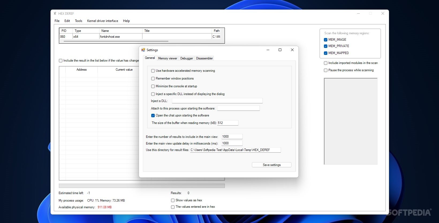Screen dimensions: 439x223
Task: Toggle Inject a specific DLL checkbox
Action: click(153, 94)
